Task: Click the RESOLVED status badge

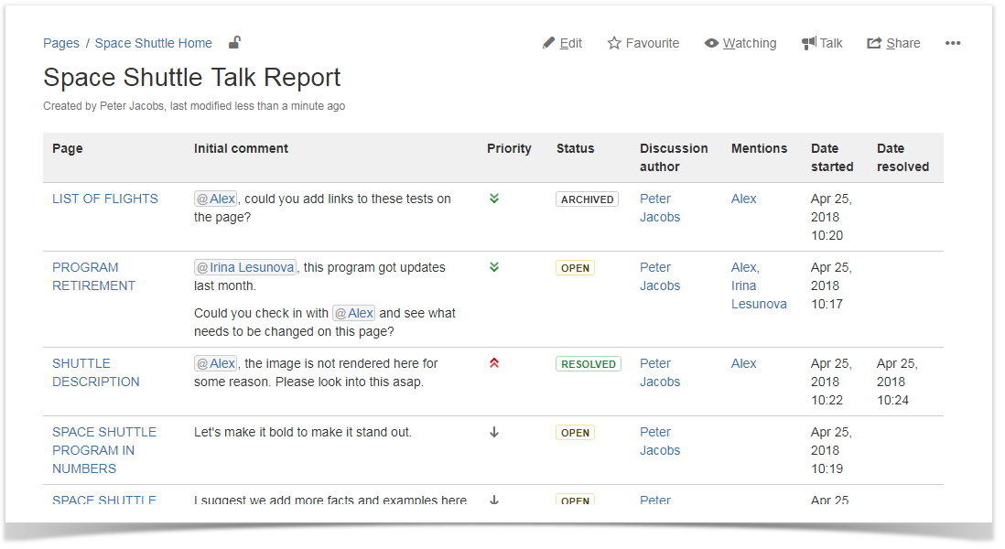Action: pos(588,364)
